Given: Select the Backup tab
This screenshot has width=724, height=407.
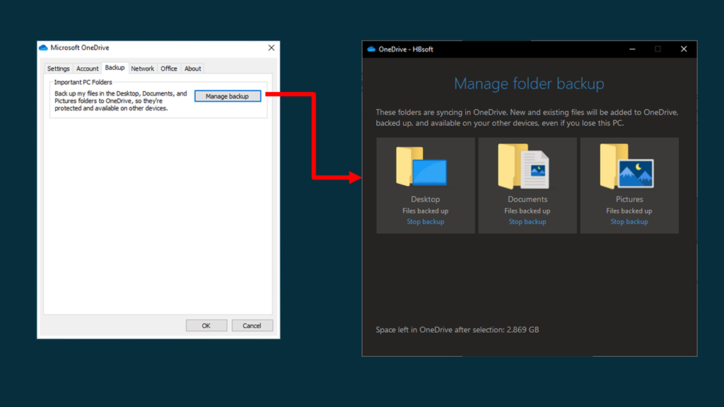Looking at the screenshot, I should [115, 68].
